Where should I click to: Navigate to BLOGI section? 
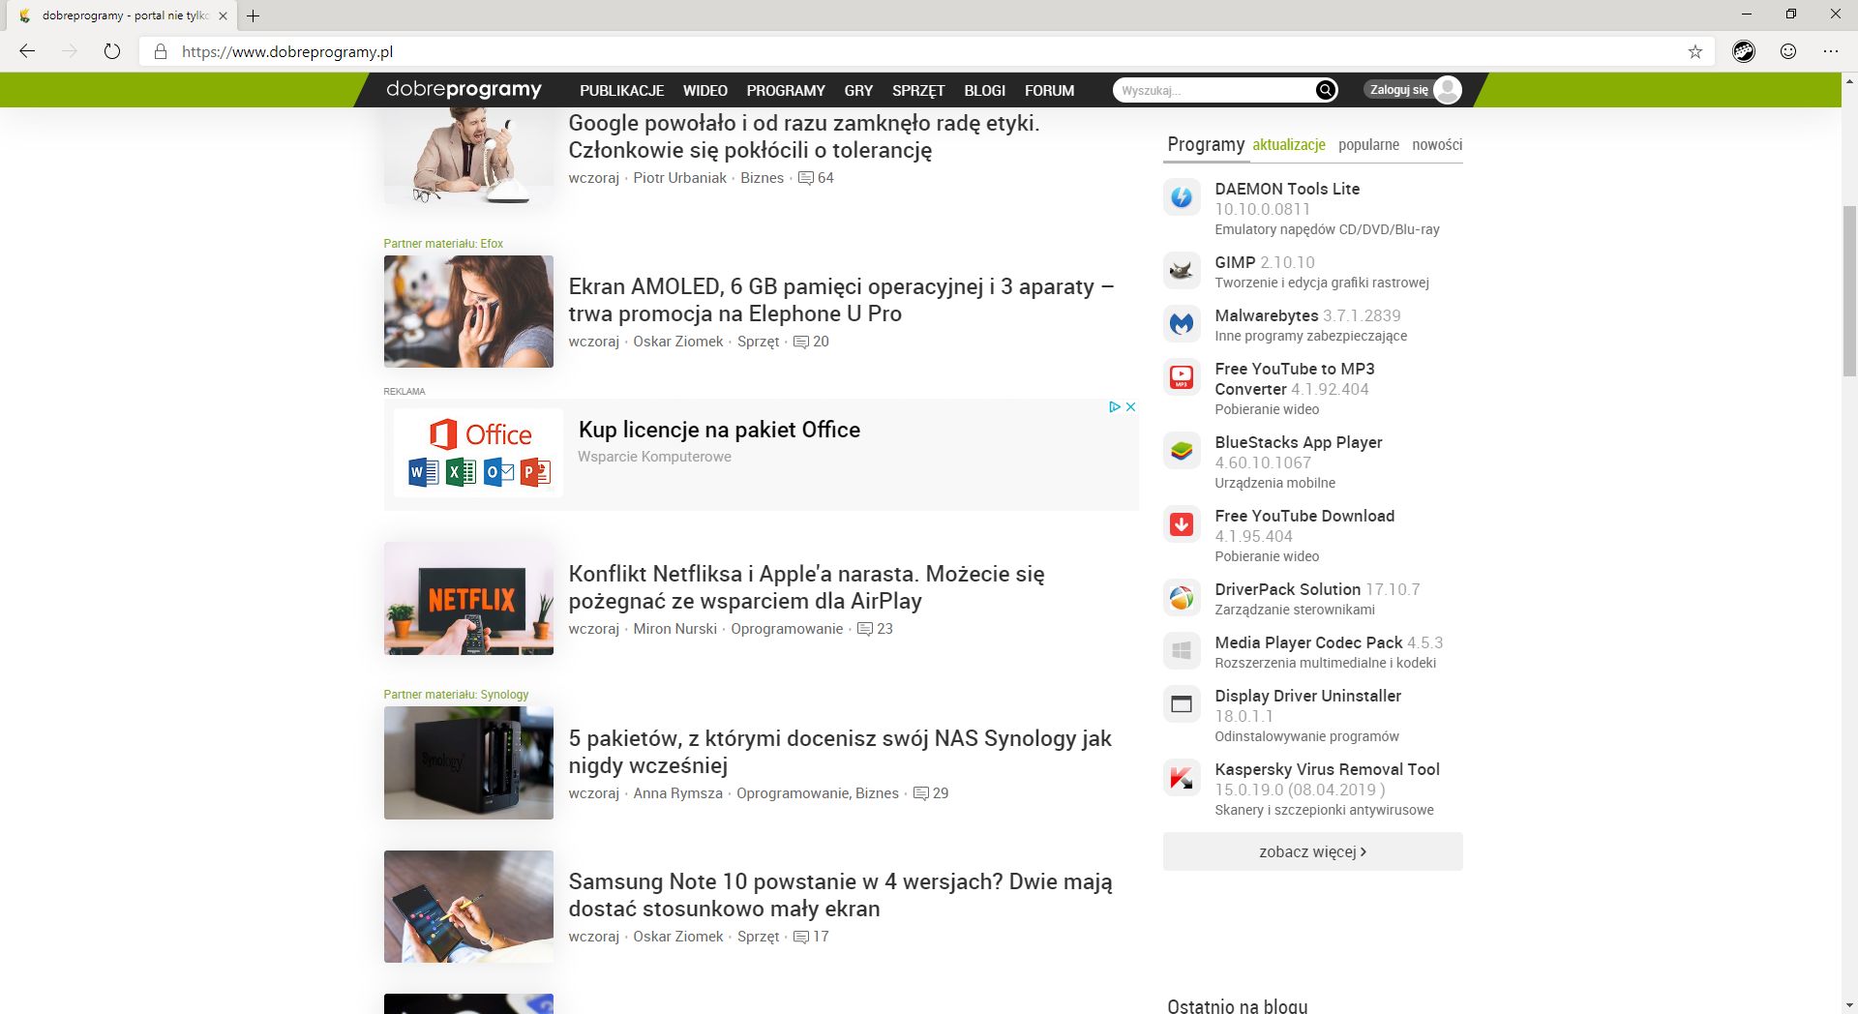(x=984, y=91)
